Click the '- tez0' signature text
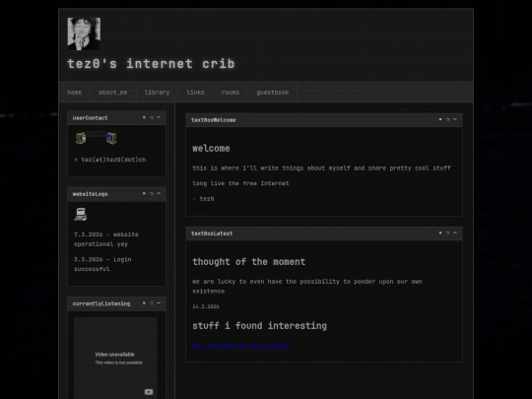This screenshot has width=532, height=399. coord(203,199)
